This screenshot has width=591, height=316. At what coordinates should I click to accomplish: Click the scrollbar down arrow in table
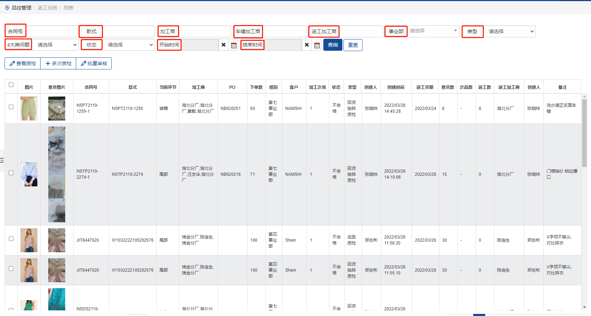584,307
